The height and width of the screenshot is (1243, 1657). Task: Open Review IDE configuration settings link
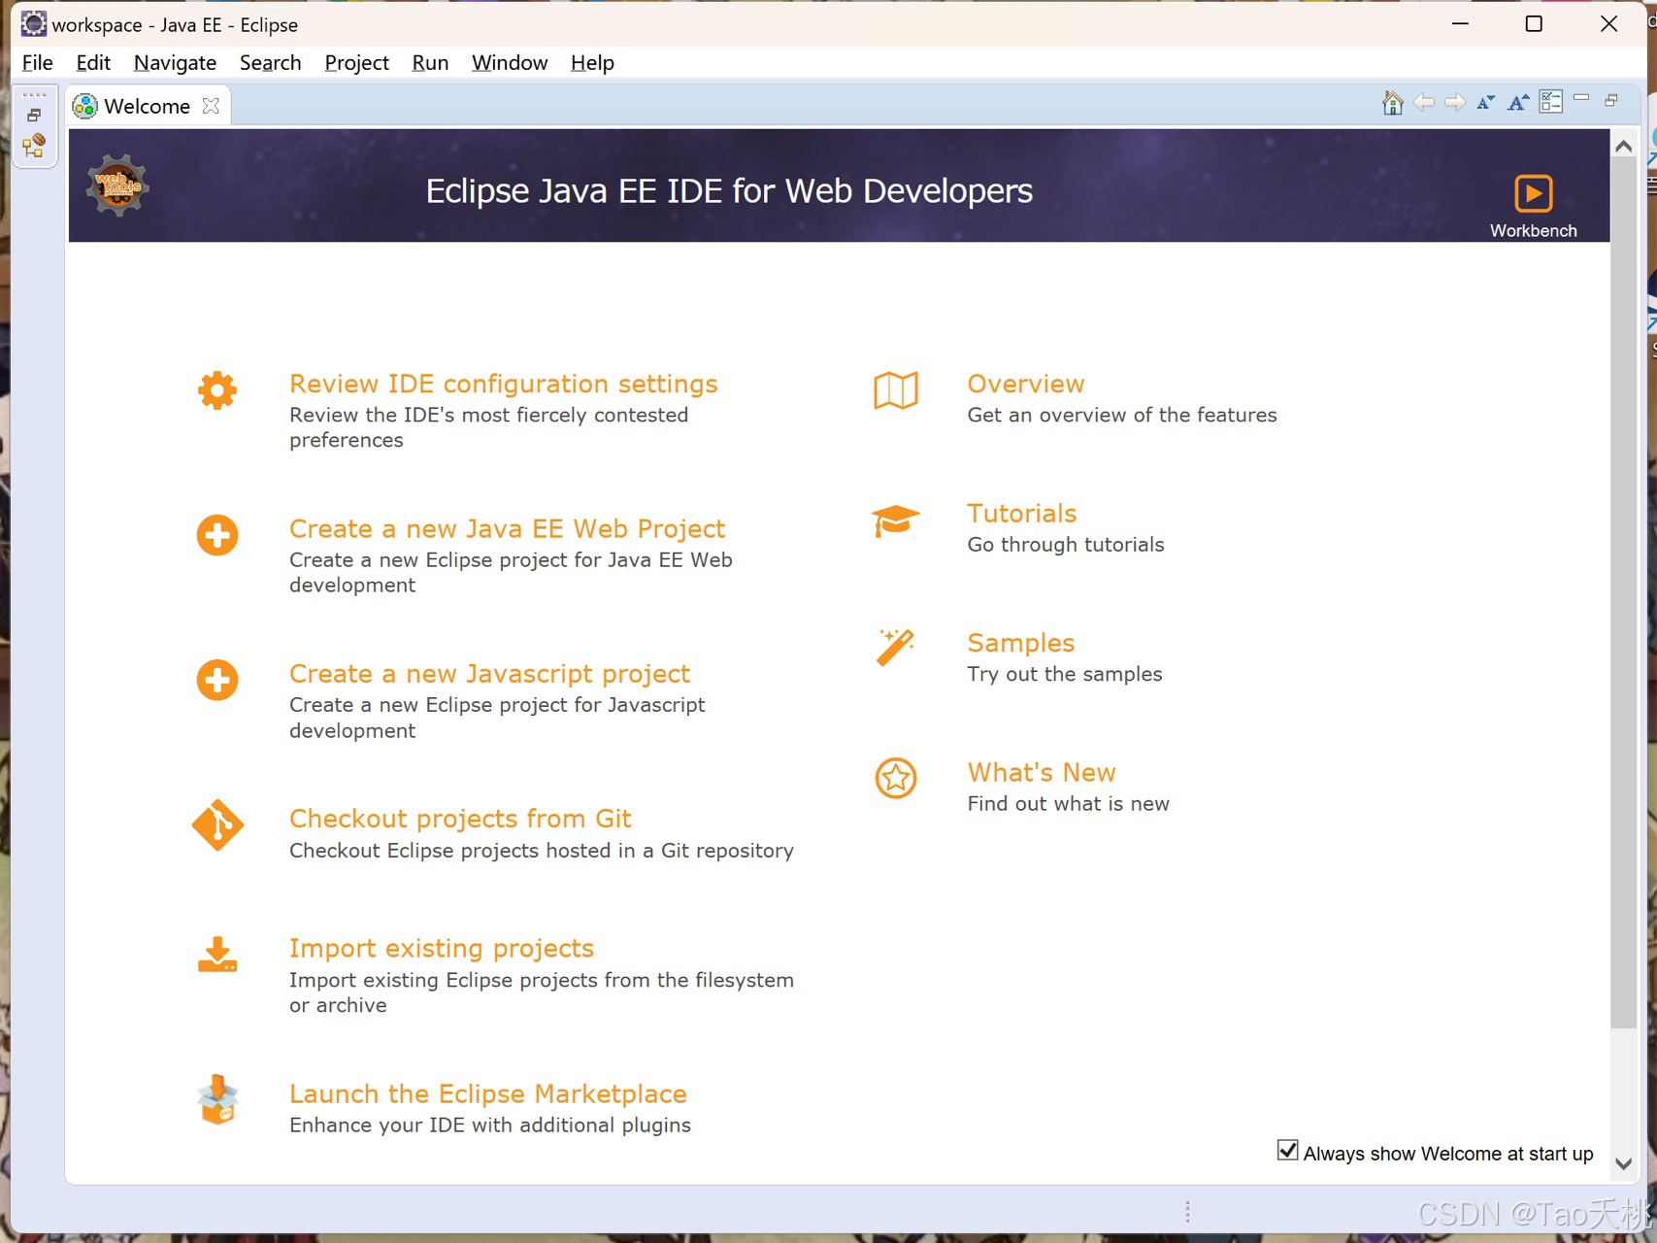pyautogui.click(x=503, y=384)
